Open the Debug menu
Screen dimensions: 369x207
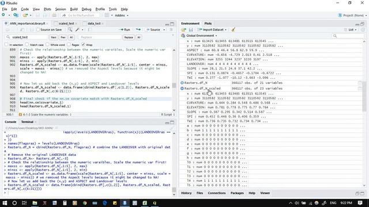tap(86, 9)
